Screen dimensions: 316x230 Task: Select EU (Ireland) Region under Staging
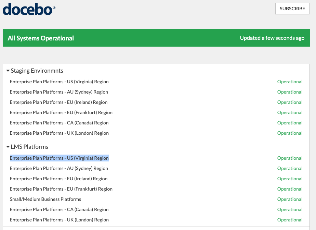tap(58, 102)
